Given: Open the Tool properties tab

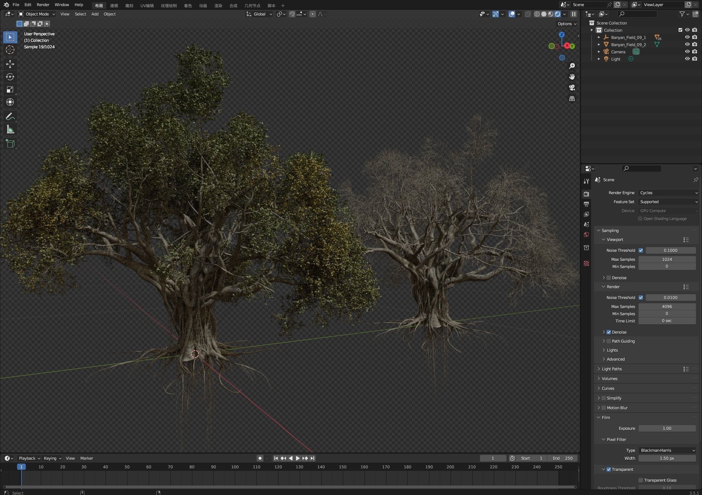Looking at the screenshot, I should pyautogui.click(x=586, y=181).
